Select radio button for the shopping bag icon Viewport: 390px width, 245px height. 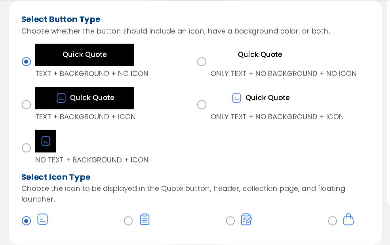click(x=333, y=221)
